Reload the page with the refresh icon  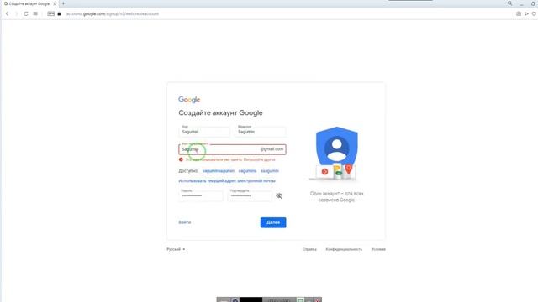click(x=26, y=13)
